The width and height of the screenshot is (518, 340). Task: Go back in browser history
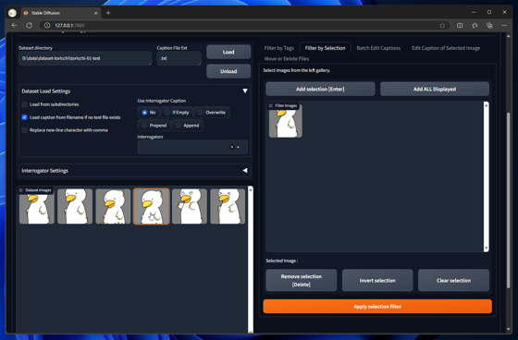(14, 26)
